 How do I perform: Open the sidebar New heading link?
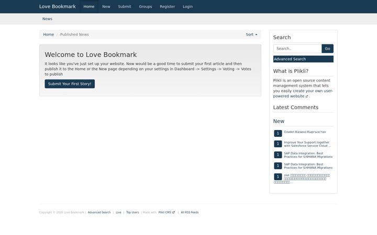279,121
